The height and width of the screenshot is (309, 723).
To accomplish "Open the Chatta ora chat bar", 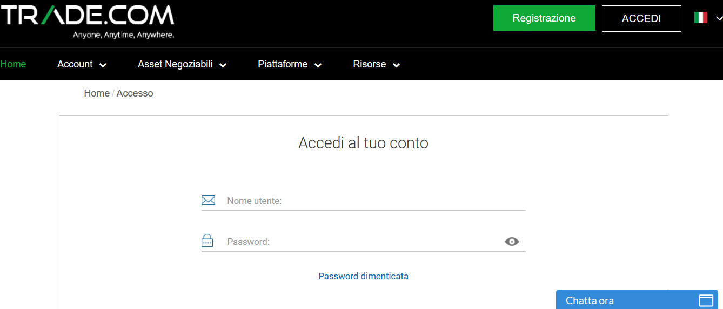I will pyautogui.click(x=637, y=300).
